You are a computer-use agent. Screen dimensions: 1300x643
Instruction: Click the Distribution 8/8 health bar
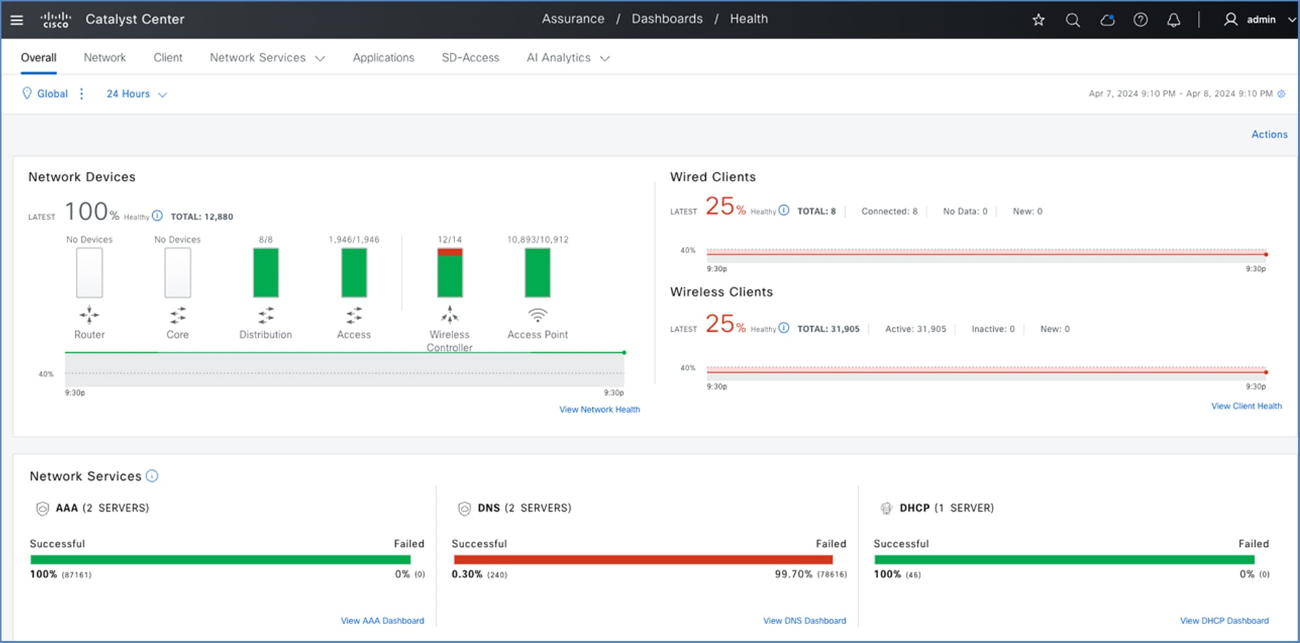(x=266, y=273)
